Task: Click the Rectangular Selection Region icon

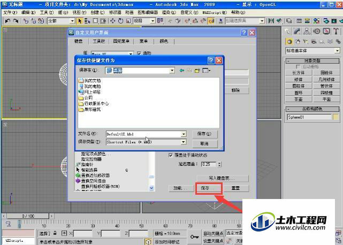Action: [x=95, y=21]
